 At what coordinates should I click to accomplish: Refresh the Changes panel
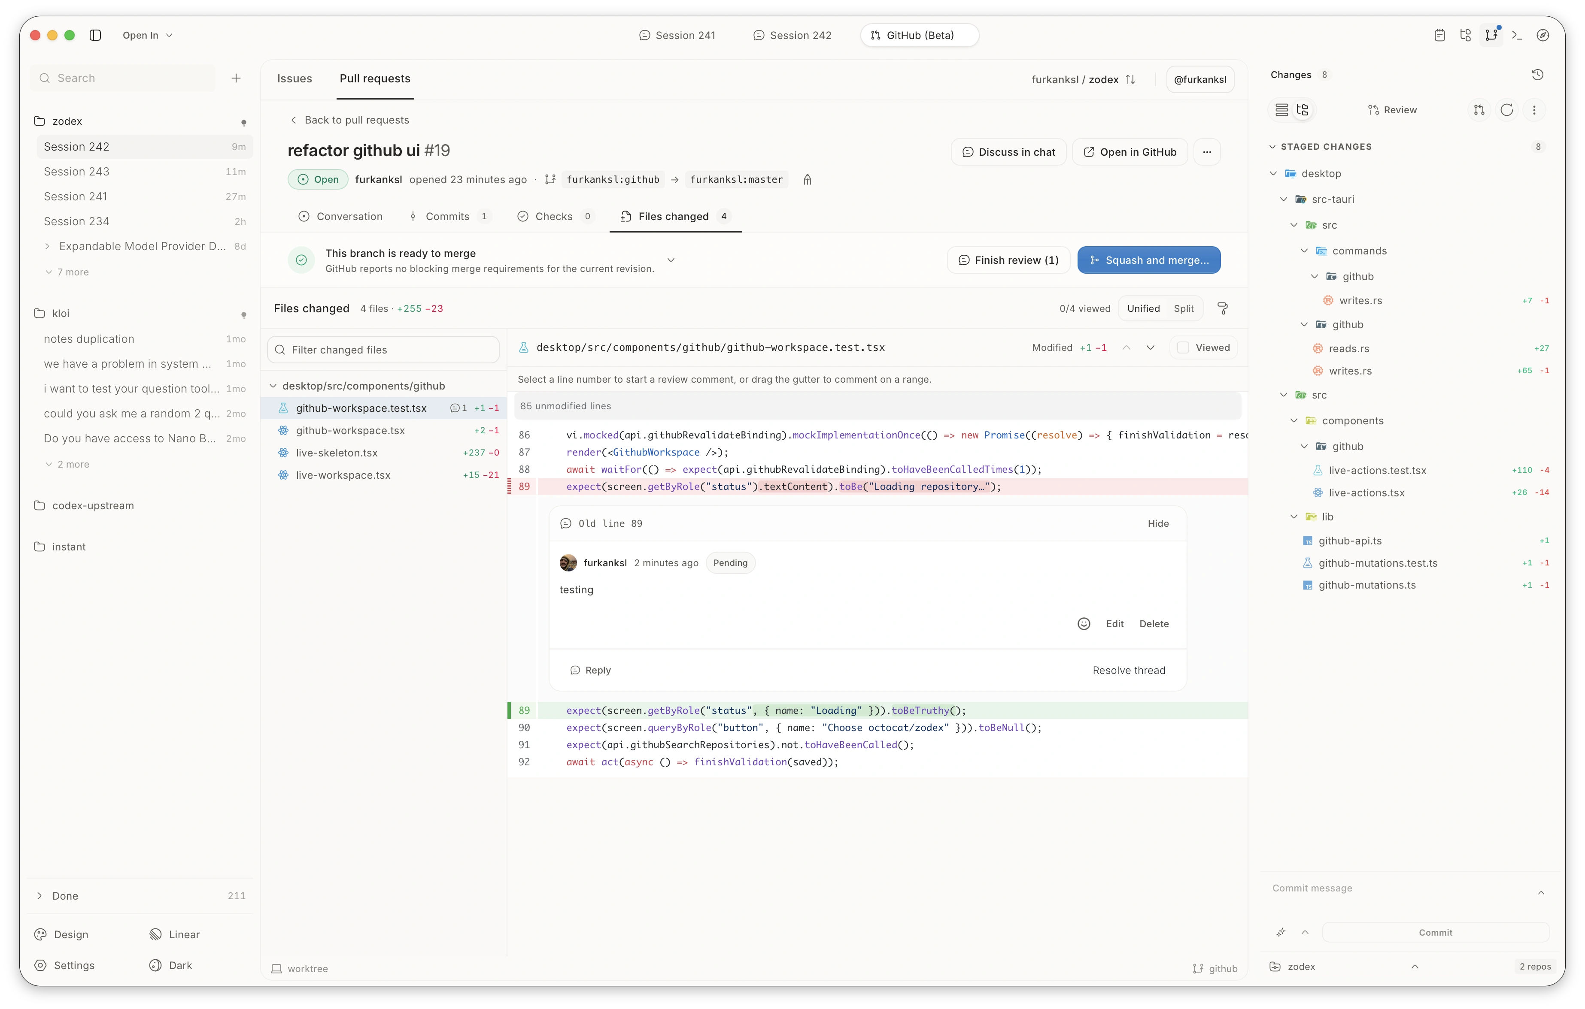1506,110
